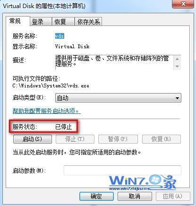Click the 启动参数 input field
This screenshot has height=206, width=196.
[x=122, y=170]
